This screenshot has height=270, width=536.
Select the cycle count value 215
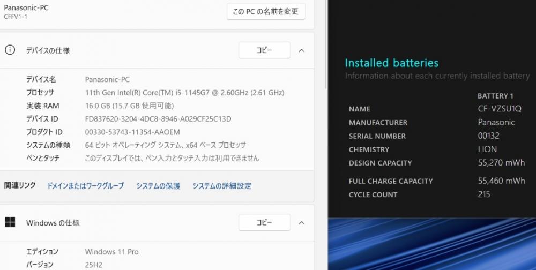484,194
